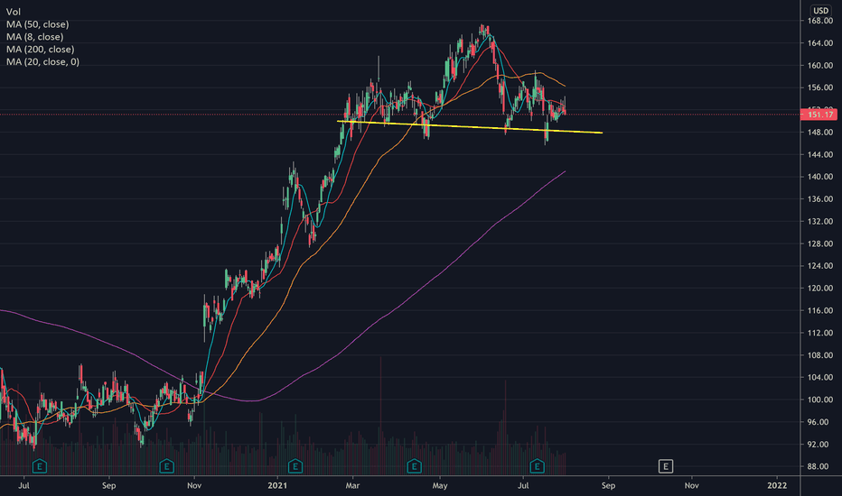This screenshot has height=496, width=842.
Task: Click the earnings E marker just before Nov
Action: [166, 466]
